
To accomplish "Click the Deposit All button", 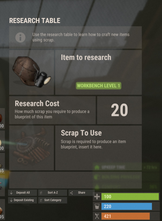I will click(x=23, y=193).
